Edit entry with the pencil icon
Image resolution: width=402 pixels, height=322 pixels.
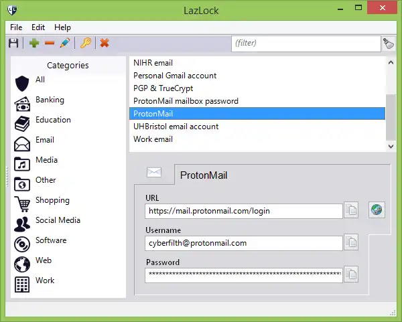(65, 43)
